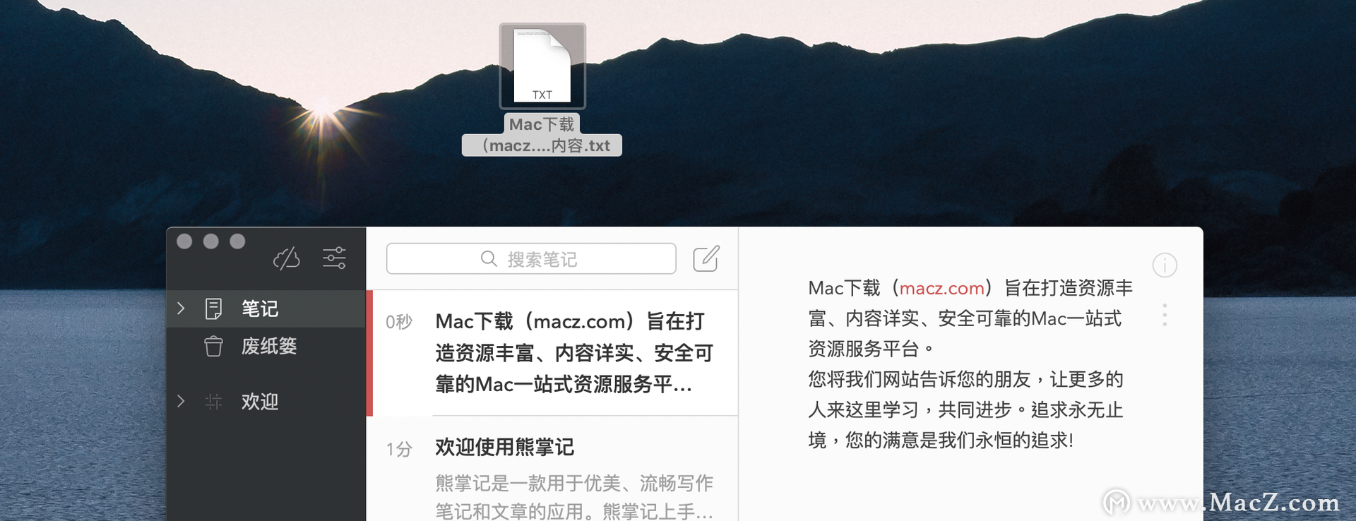The image size is (1356, 521).
Task: Click the magnifier icon in search bar
Action: (489, 259)
